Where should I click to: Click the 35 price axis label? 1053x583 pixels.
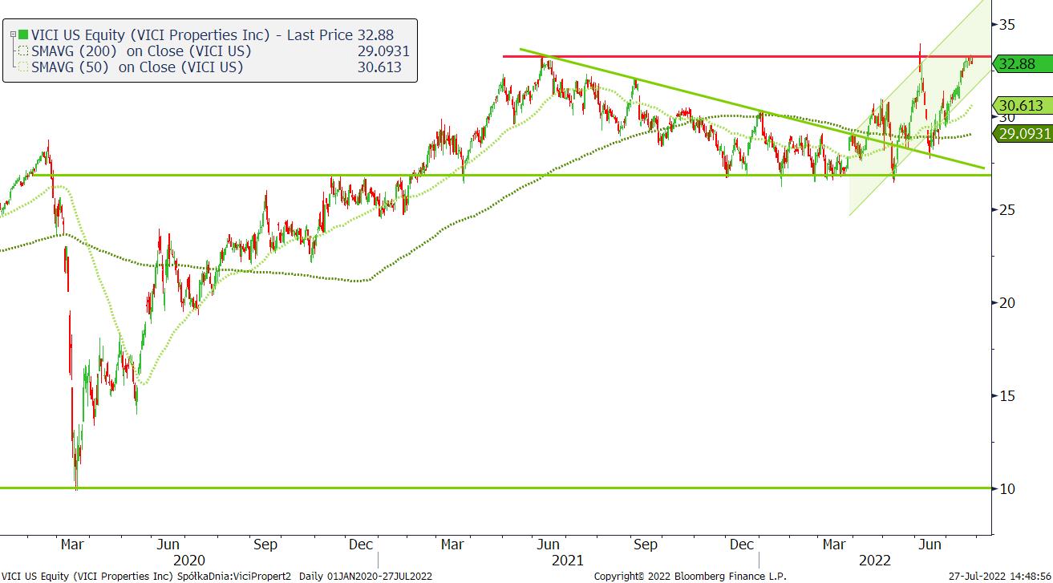point(1006,24)
